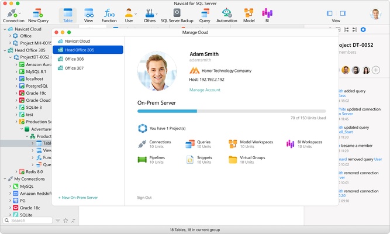This screenshot has height=234, width=390.
Task: Open the BI toolbar icon
Action: [x=267, y=15]
